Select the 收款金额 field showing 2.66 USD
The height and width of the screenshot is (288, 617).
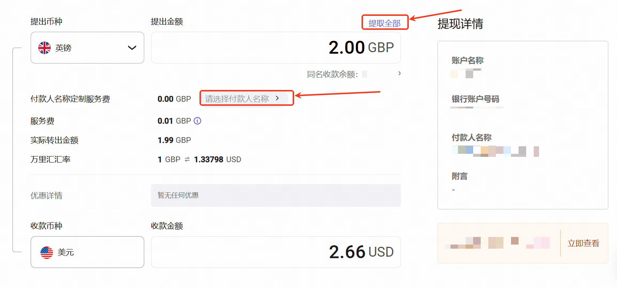coord(276,252)
